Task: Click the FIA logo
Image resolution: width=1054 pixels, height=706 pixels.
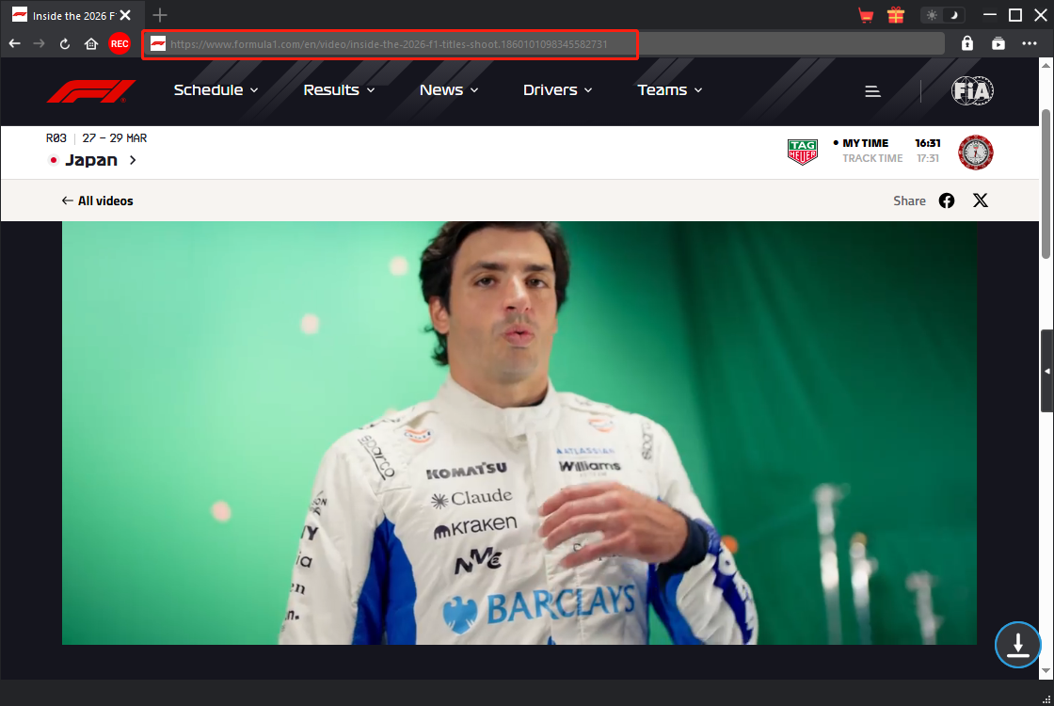Action: coord(972,90)
